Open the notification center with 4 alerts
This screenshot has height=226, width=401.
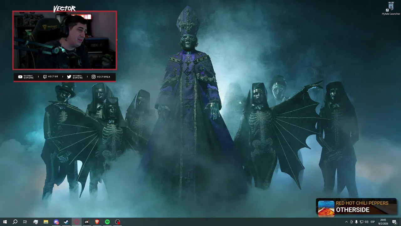coord(395,222)
